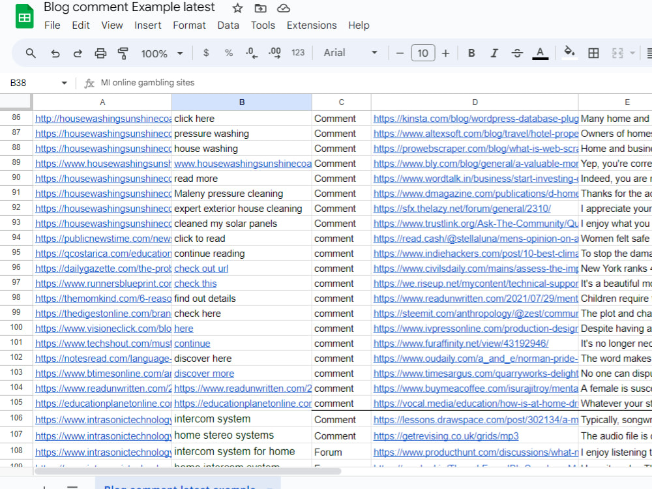Open getrevising.co.uk link in row 107
652x489 pixels.
(446, 436)
